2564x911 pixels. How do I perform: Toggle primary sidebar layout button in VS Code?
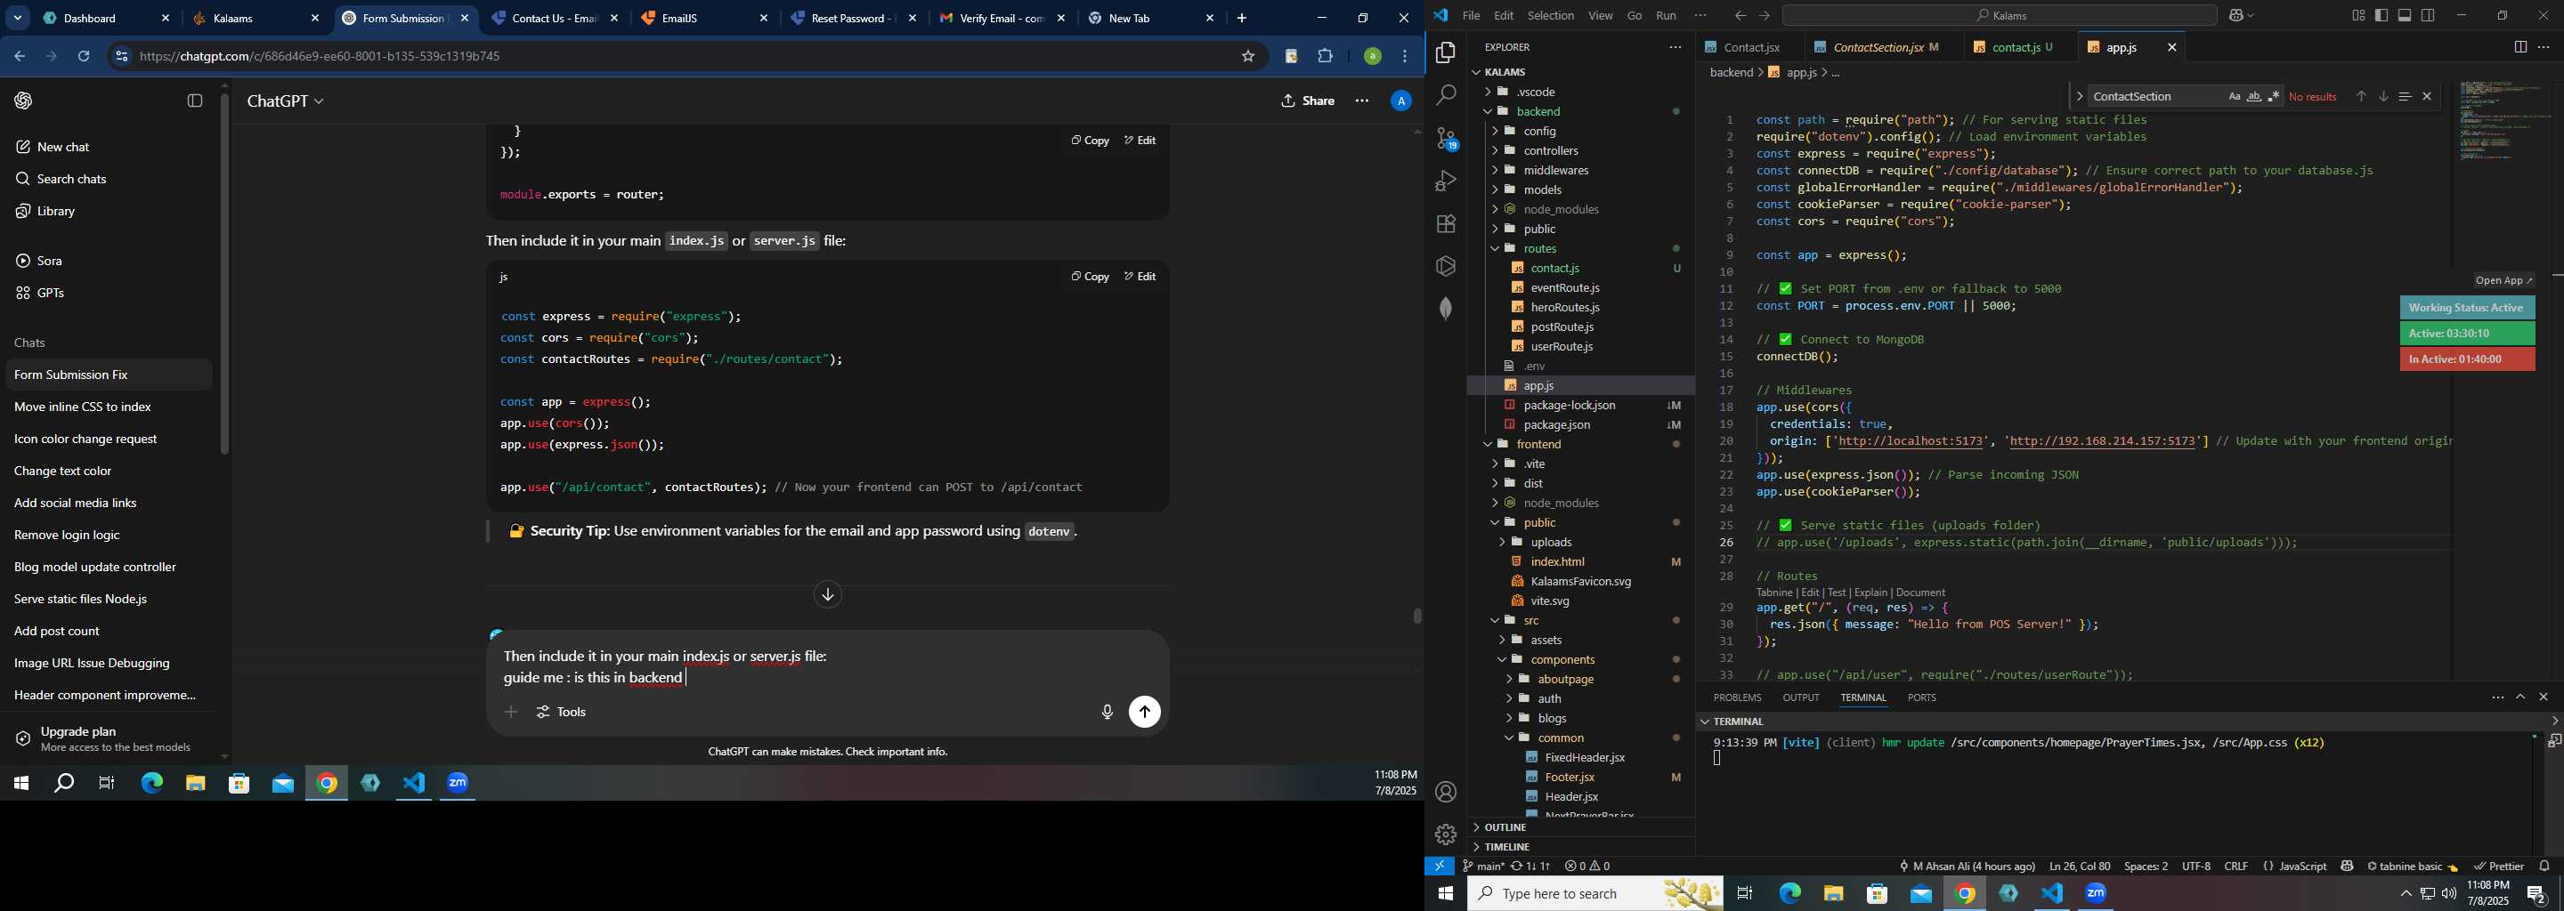[x=2381, y=16]
